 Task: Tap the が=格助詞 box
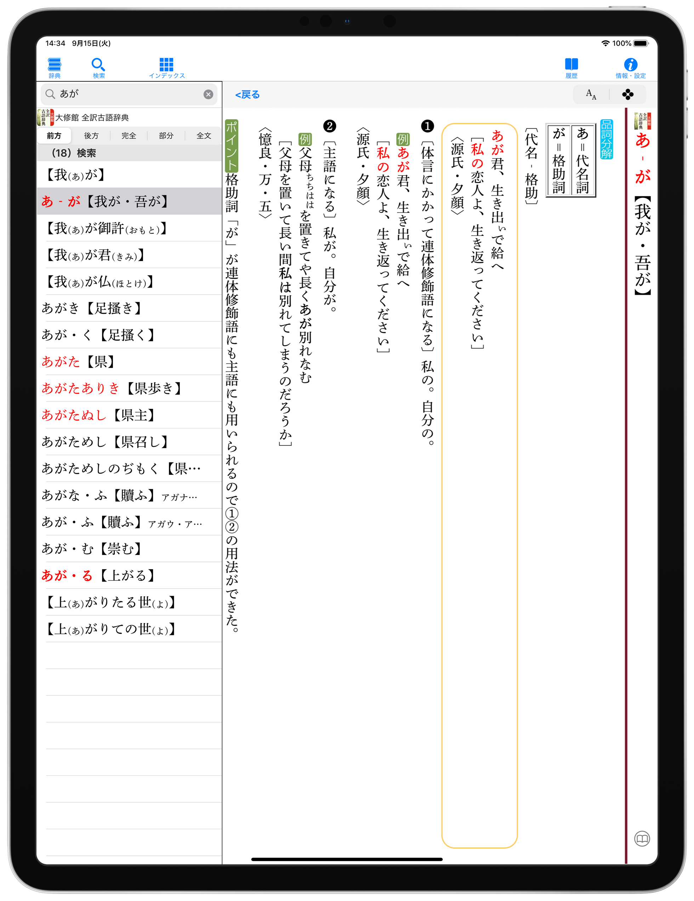click(559, 160)
